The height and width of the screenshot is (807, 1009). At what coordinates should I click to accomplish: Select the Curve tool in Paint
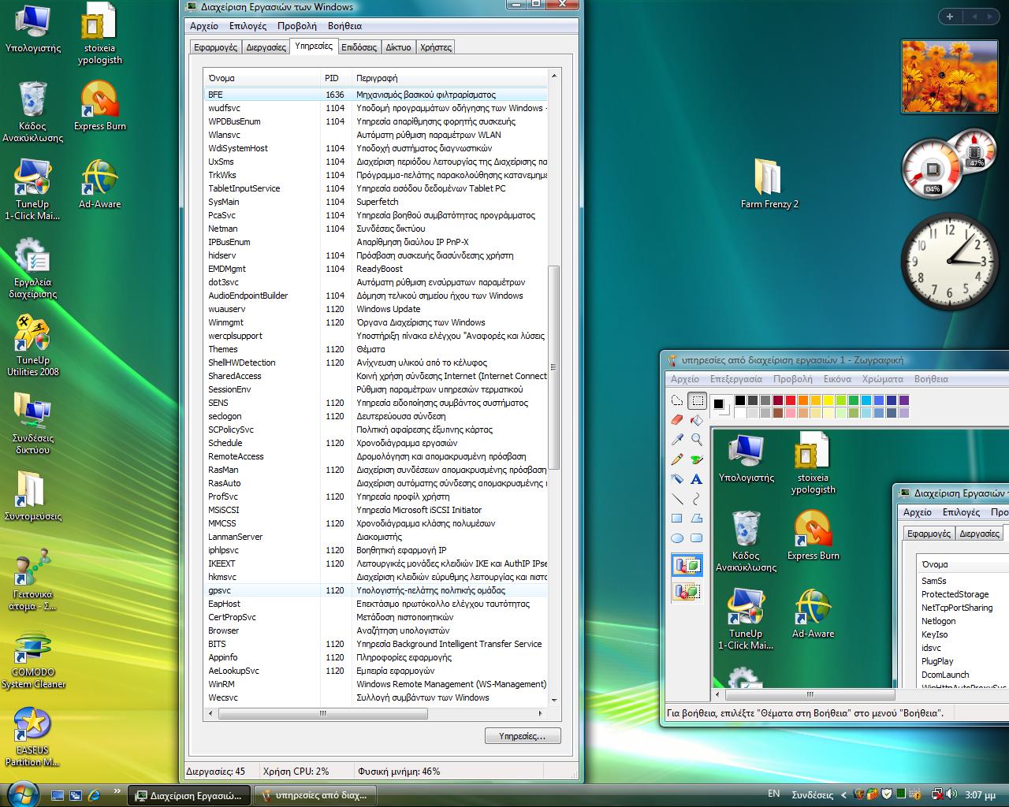pyautogui.click(x=696, y=499)
